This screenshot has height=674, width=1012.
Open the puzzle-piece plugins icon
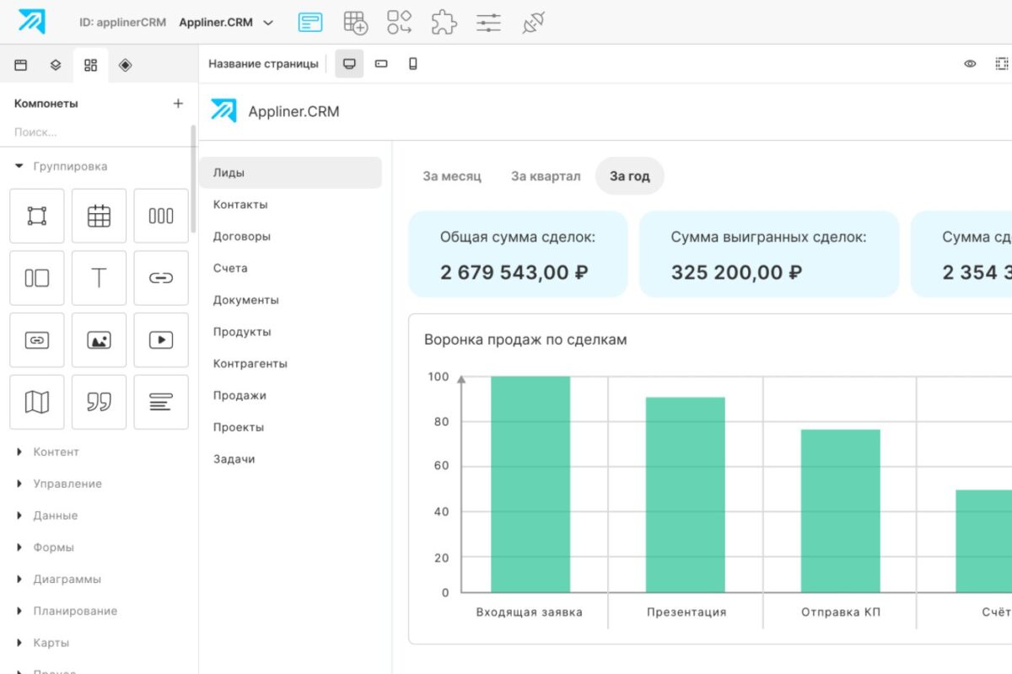click(x=444, y=23)
